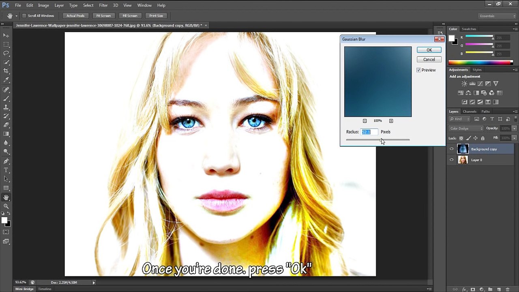Screen dimensions: 519x292
Task: Zoom in the Gaussian Blur preview
Action: point(391,121)
